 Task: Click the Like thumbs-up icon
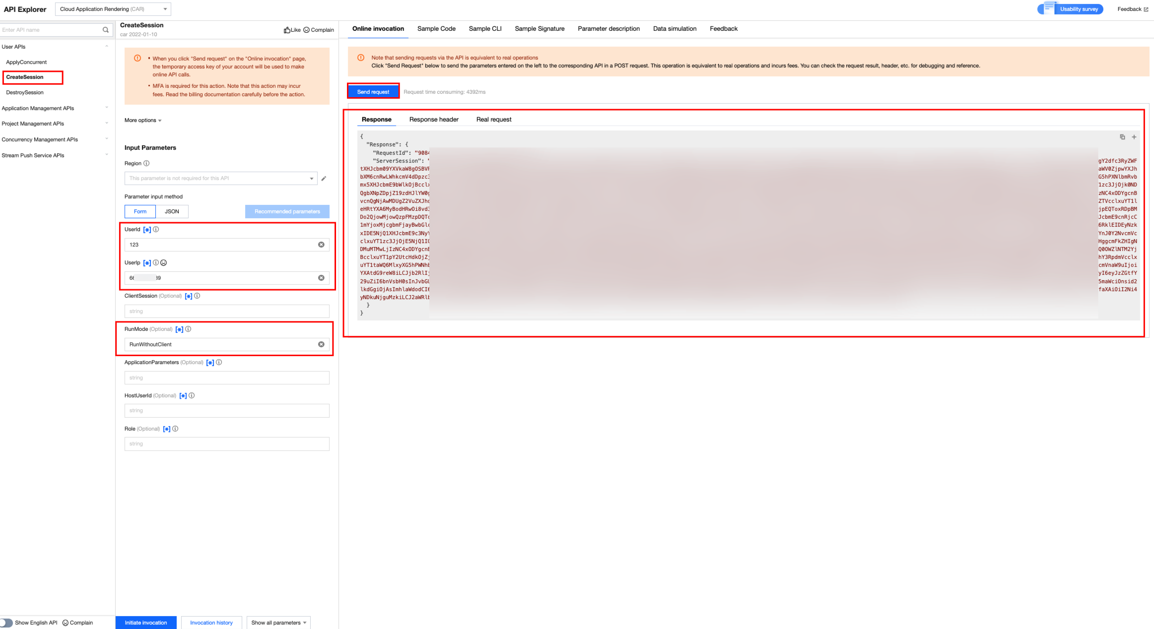coord(287,30)
